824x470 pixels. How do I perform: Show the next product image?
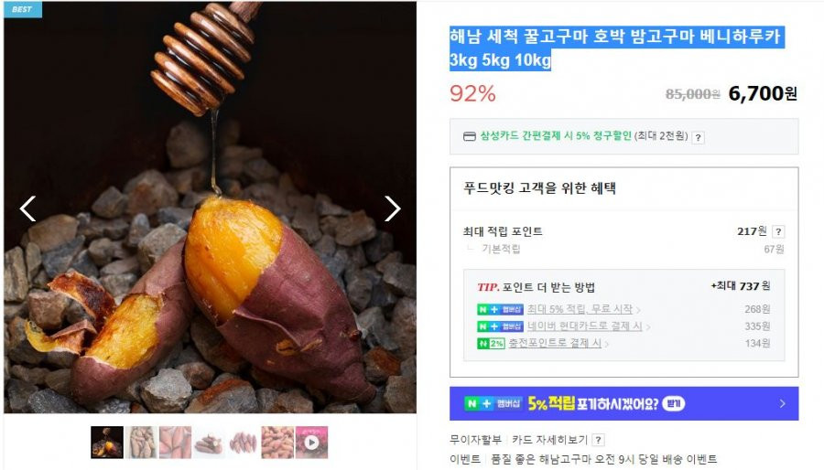392,208
